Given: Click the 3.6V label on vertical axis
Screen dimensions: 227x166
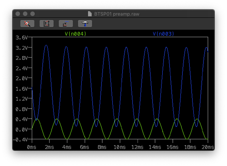Looking at the screenshot, I should 22,38.
